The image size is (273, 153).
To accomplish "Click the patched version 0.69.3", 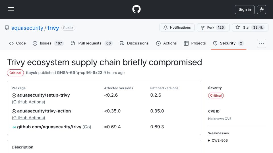I will point(157,127).
